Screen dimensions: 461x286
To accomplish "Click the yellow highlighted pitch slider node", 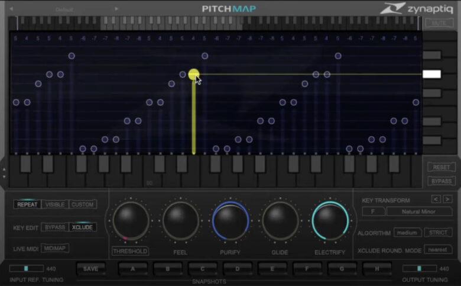I will click(x=193, y=74).
